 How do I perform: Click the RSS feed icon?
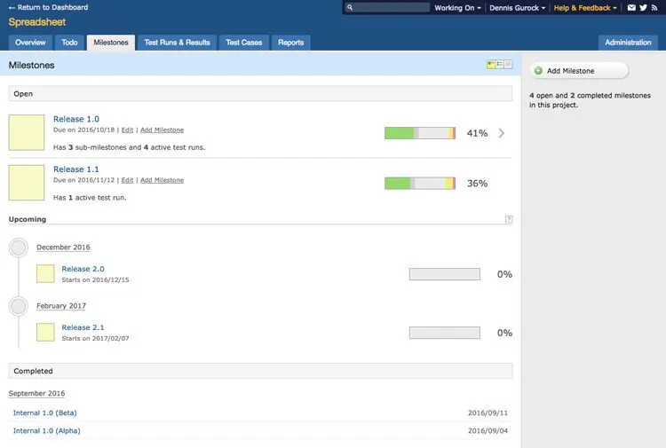654,8
